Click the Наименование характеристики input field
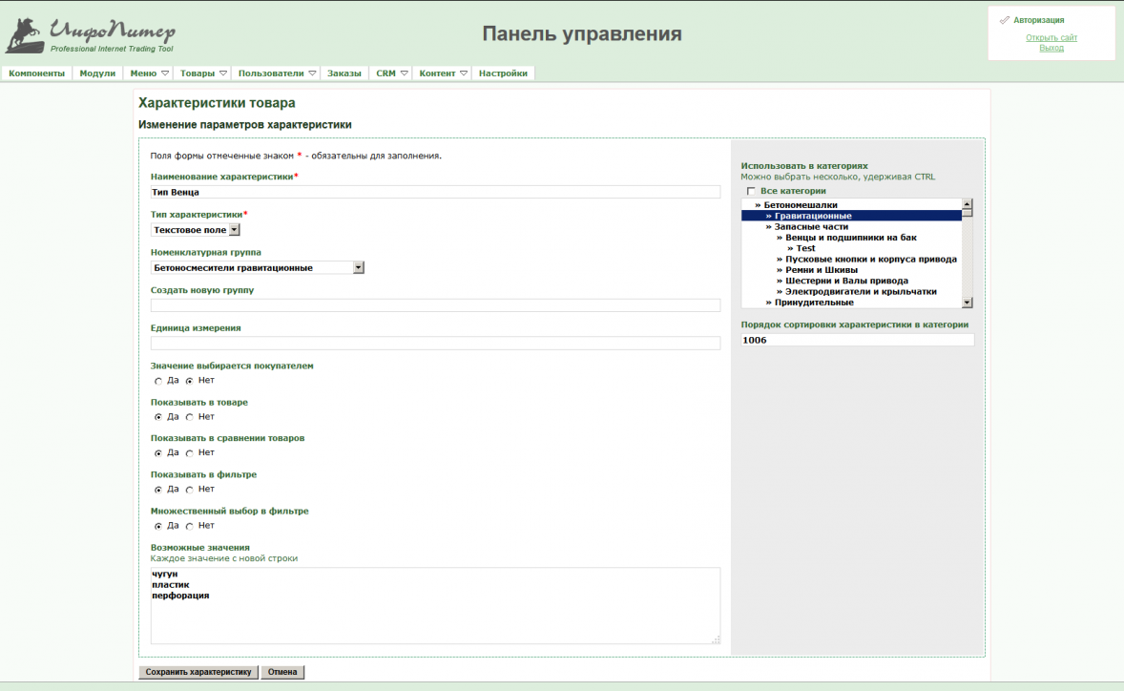 click(435, 192)
